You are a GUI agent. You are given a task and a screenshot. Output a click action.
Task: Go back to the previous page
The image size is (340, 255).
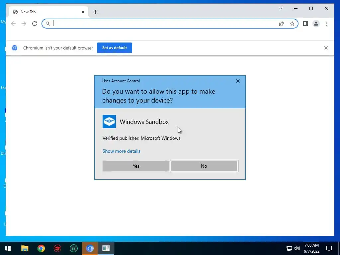13,24
